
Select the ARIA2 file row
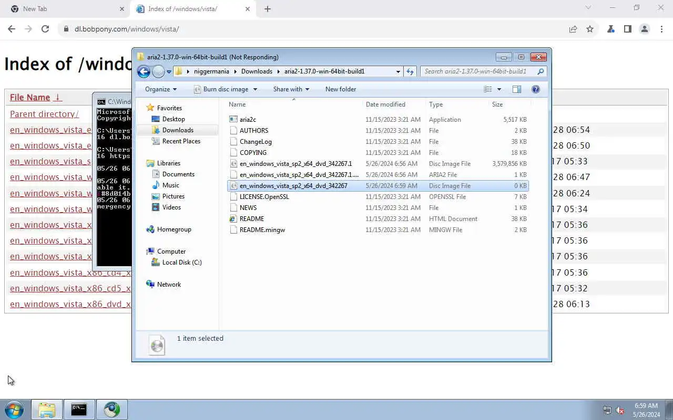[x=378, y=175]
